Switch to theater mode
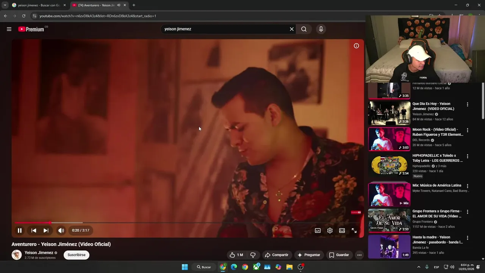Image resolution: width=485 pixels, height=273 pixels. (342, 231)
